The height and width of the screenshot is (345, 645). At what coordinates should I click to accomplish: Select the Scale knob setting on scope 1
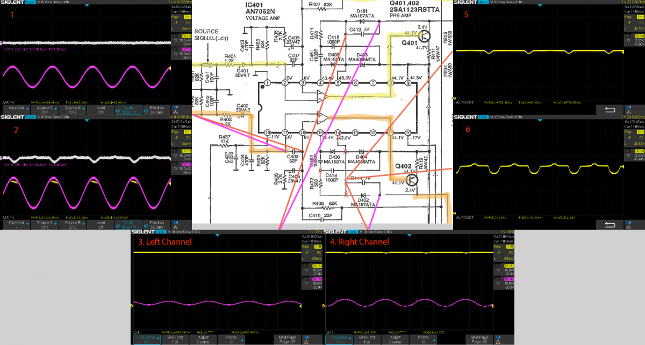pos(128,111)
